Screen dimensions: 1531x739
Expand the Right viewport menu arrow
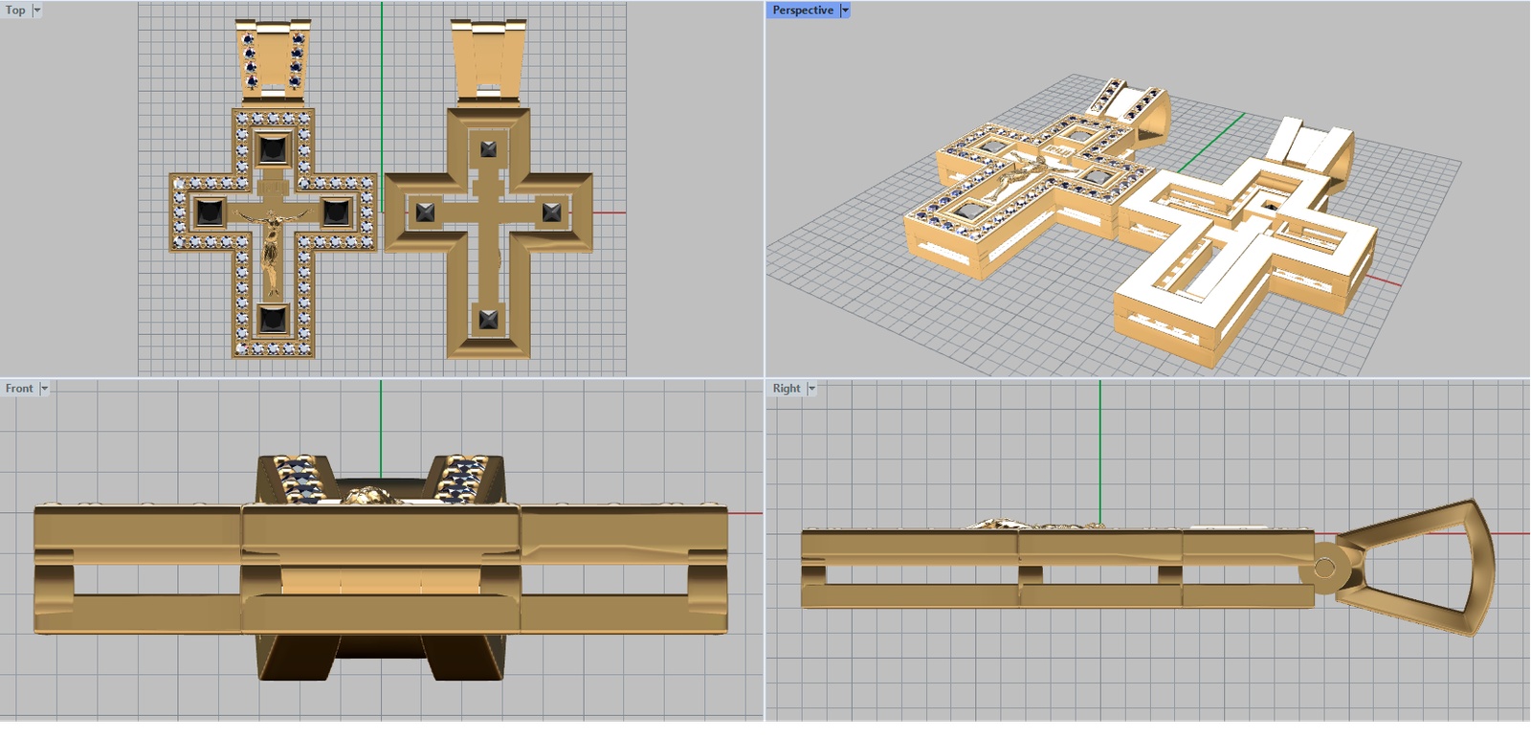pyautogui.click(x=811, y=389)
